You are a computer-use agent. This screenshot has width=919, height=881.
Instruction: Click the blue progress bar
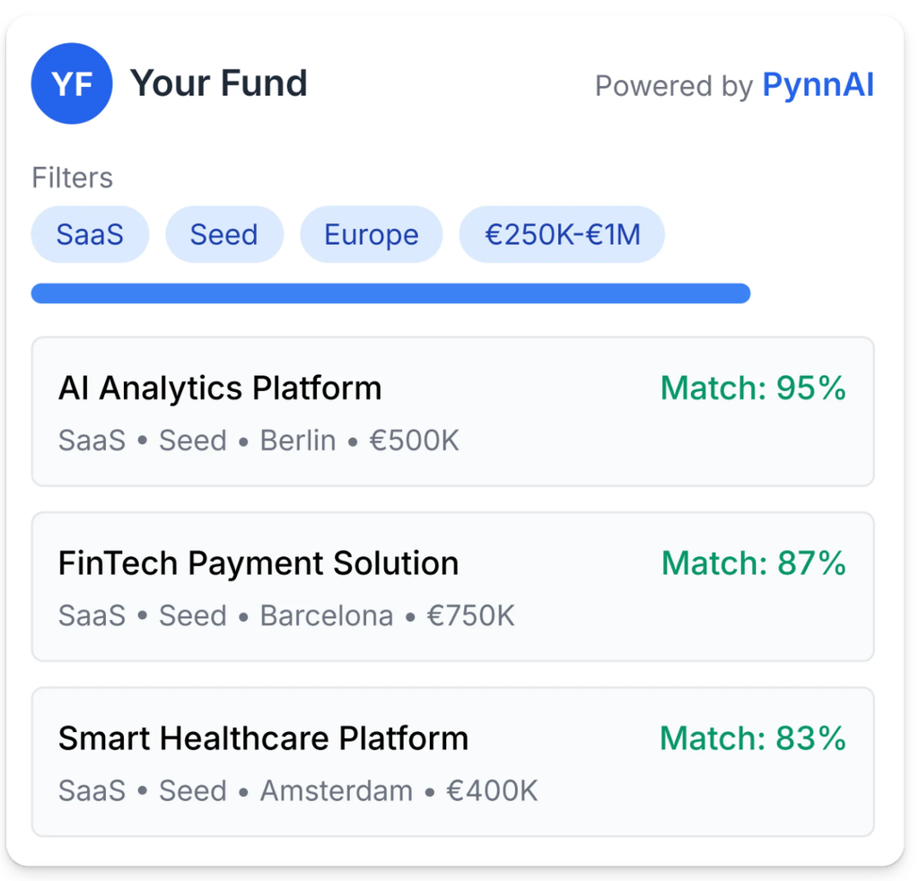[x=390, y=293]
